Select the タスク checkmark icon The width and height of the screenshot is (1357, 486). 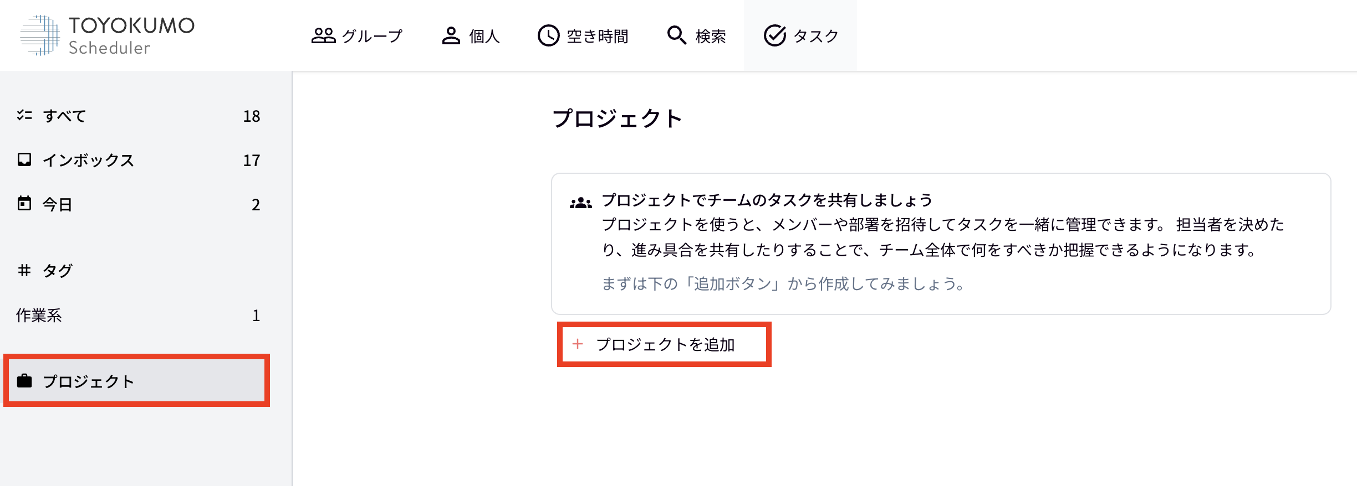[x=776, y=35]
